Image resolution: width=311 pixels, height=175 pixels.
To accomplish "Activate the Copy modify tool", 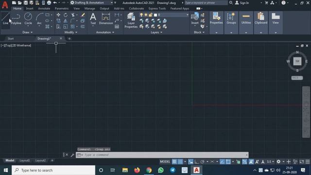I will point(58,20).
